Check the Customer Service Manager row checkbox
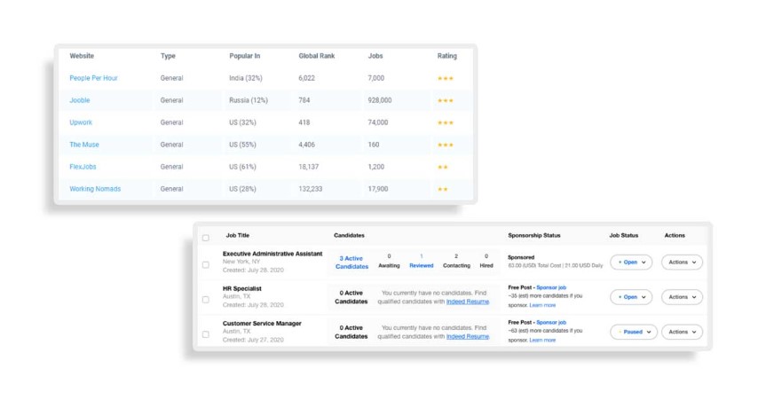This screenshot has height=400, width=758. [205, 334]
